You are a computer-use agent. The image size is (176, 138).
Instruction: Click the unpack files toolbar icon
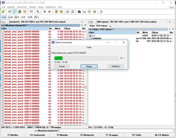(61, 12)
